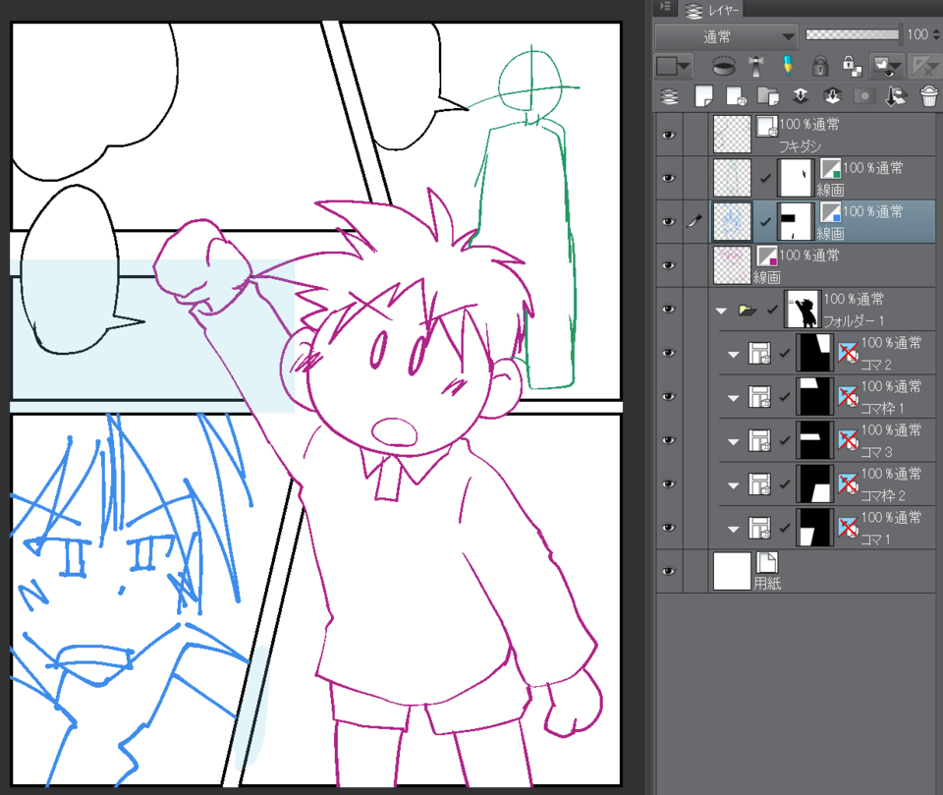This screenshot has height=795, width=943.
Task: Collapse the コマ 2 frame folder triangle
Action: pos(733,355)
